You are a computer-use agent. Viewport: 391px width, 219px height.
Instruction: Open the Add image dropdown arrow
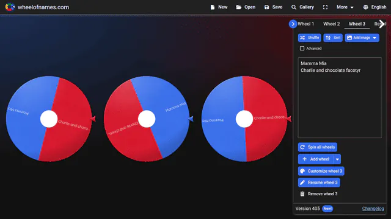point(375,38)
